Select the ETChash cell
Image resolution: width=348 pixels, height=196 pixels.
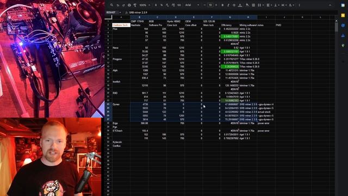point(121,131)
